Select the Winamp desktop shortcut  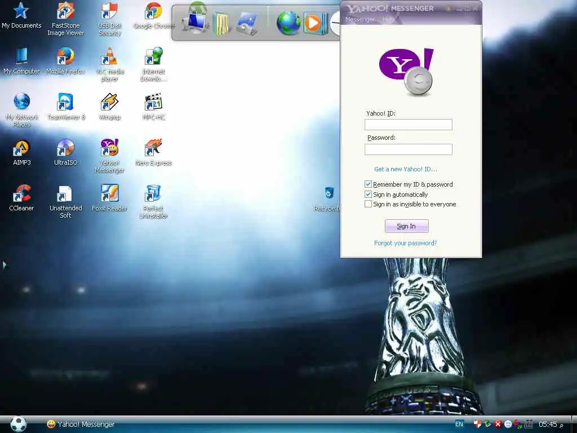[x=110, y=107]
